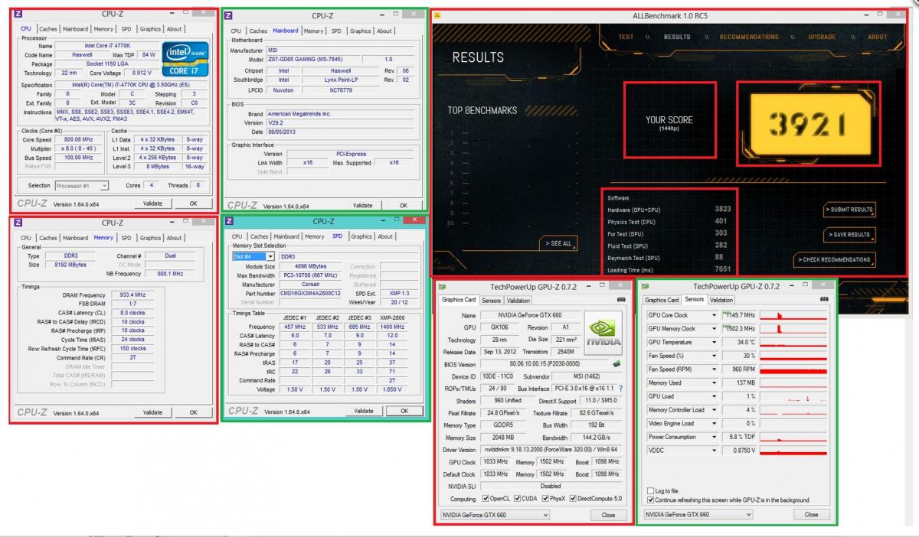Click screenshot camera icon in GPU-Z Sensors window

(x=824, y=300)
